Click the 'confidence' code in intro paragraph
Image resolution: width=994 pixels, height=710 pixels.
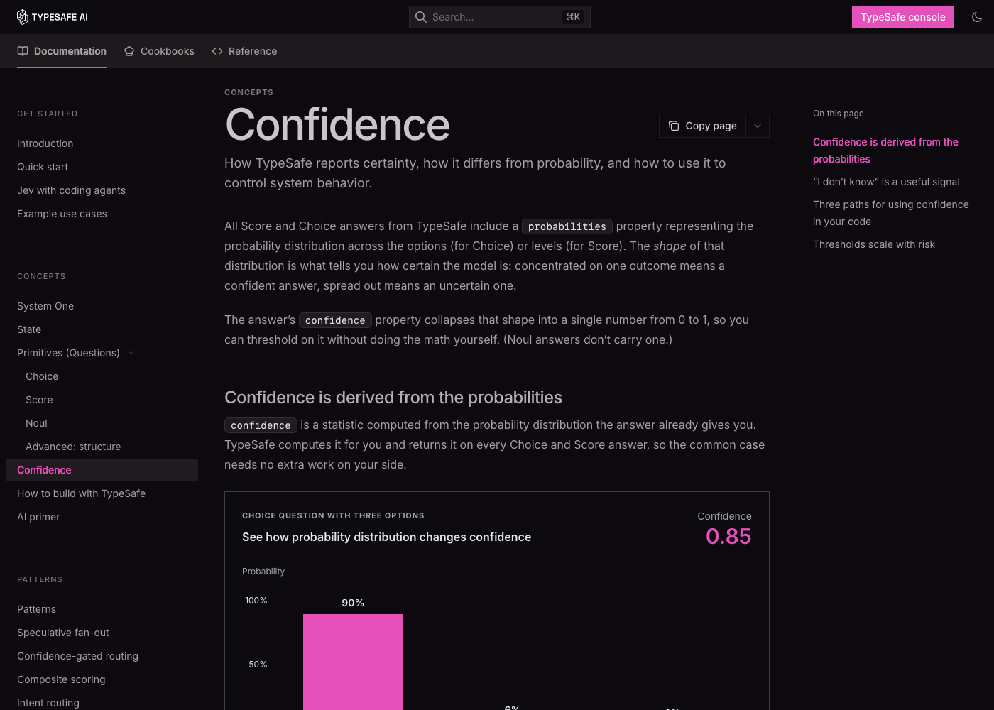[335, 320]
